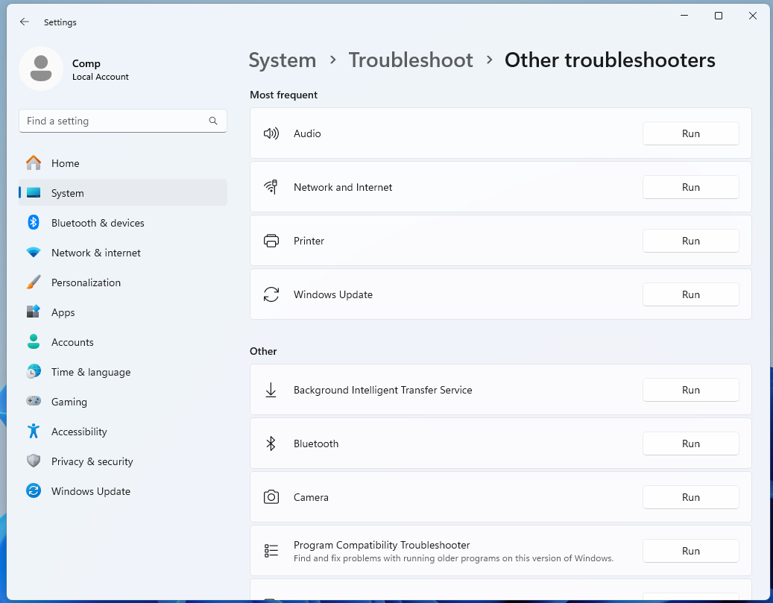Click the Printer troubleshooter icon
Image resolution: width=773 pixels, height=603 pixels.
coord(271,241)
